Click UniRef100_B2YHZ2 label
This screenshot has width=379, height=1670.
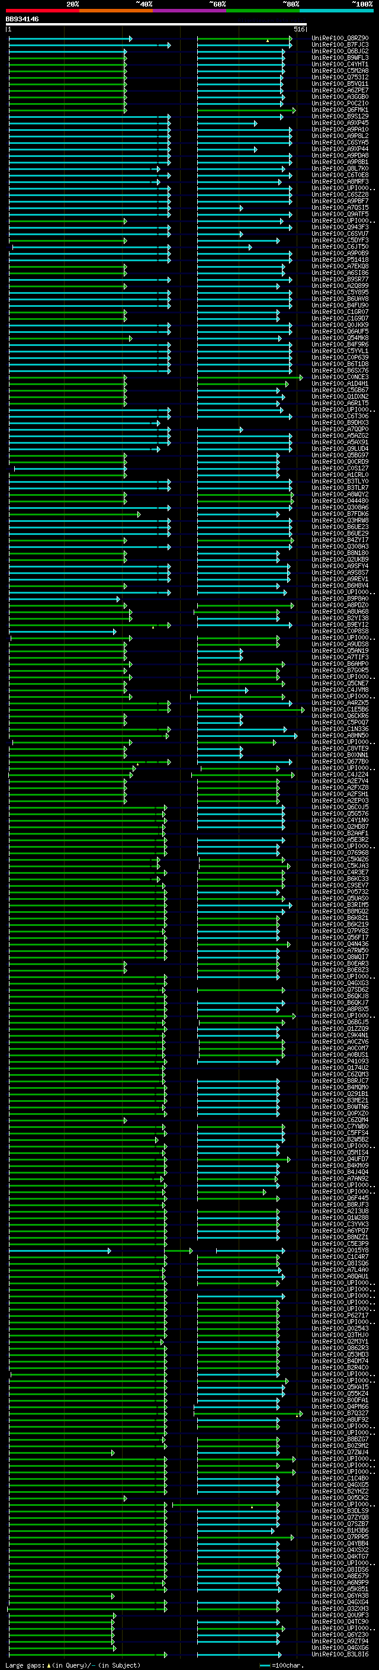(x=340, y=1492)
